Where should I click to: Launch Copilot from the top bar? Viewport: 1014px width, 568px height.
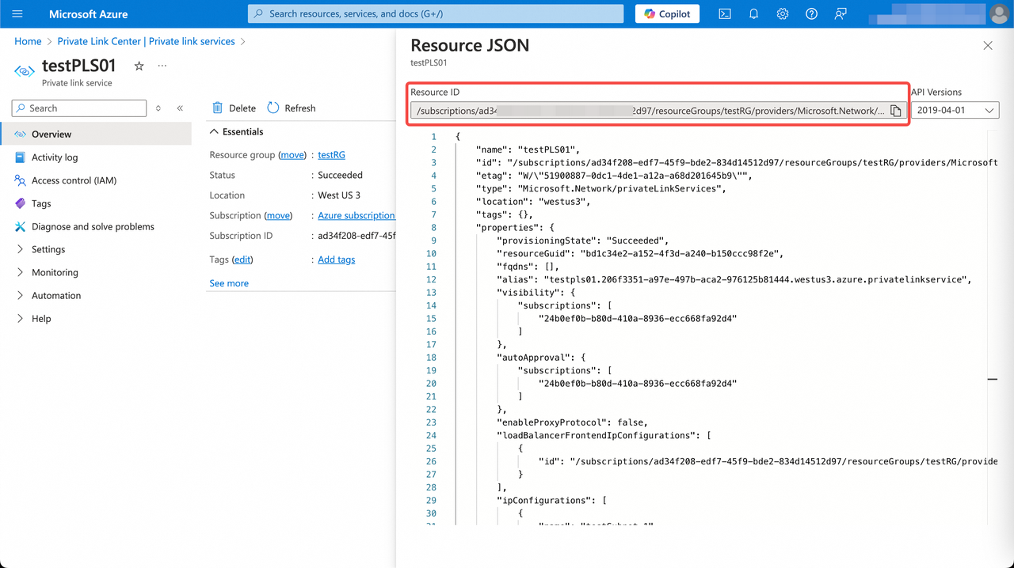coord(667,13)
